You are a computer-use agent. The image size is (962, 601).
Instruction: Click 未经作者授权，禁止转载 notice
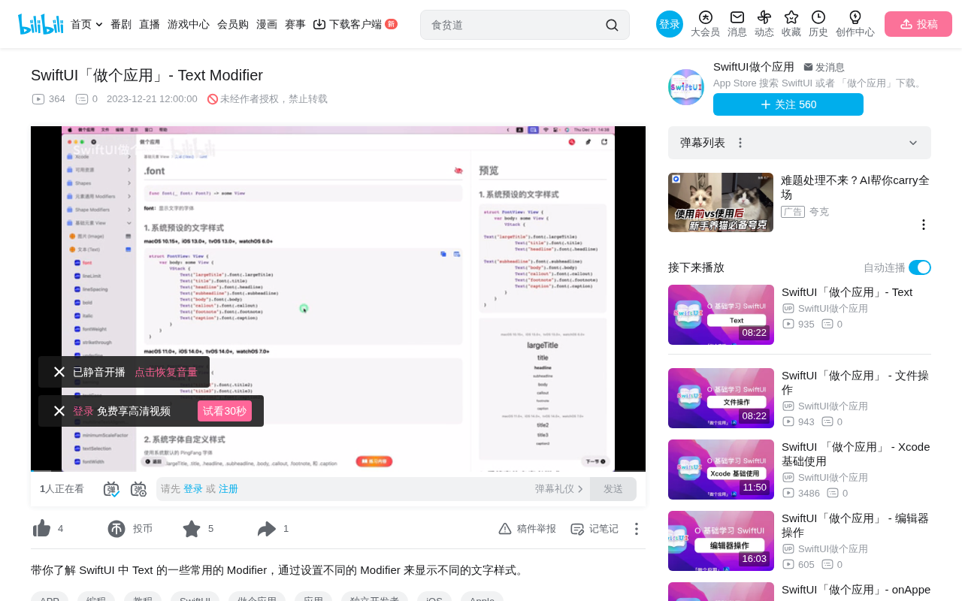(x=268, y=99)
